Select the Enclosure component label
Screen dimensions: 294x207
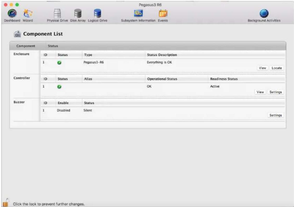21,54
